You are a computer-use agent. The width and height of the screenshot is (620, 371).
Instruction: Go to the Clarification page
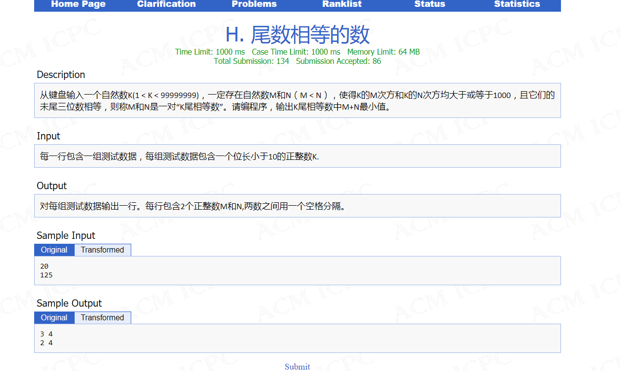[x=166, y=4]
